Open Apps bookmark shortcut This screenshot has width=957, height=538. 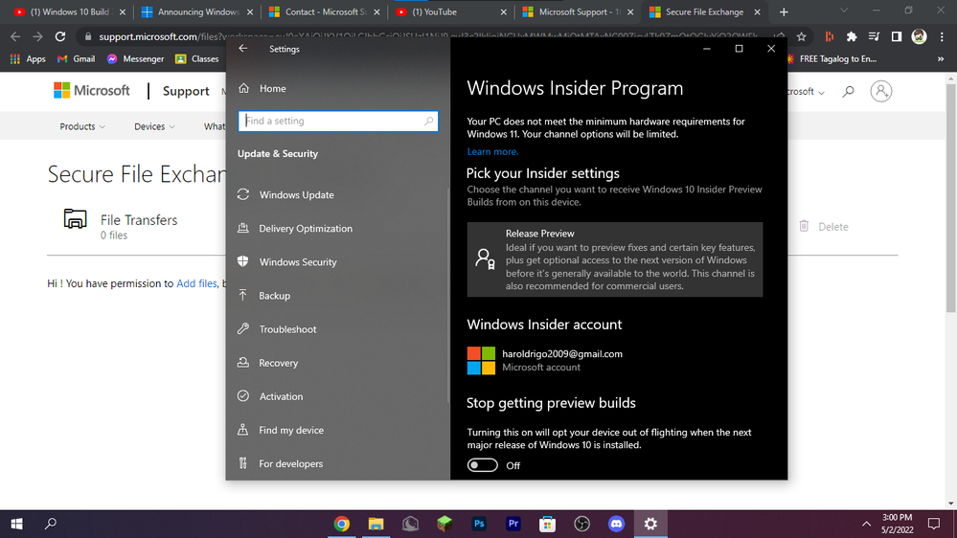[x=28, y=58]
